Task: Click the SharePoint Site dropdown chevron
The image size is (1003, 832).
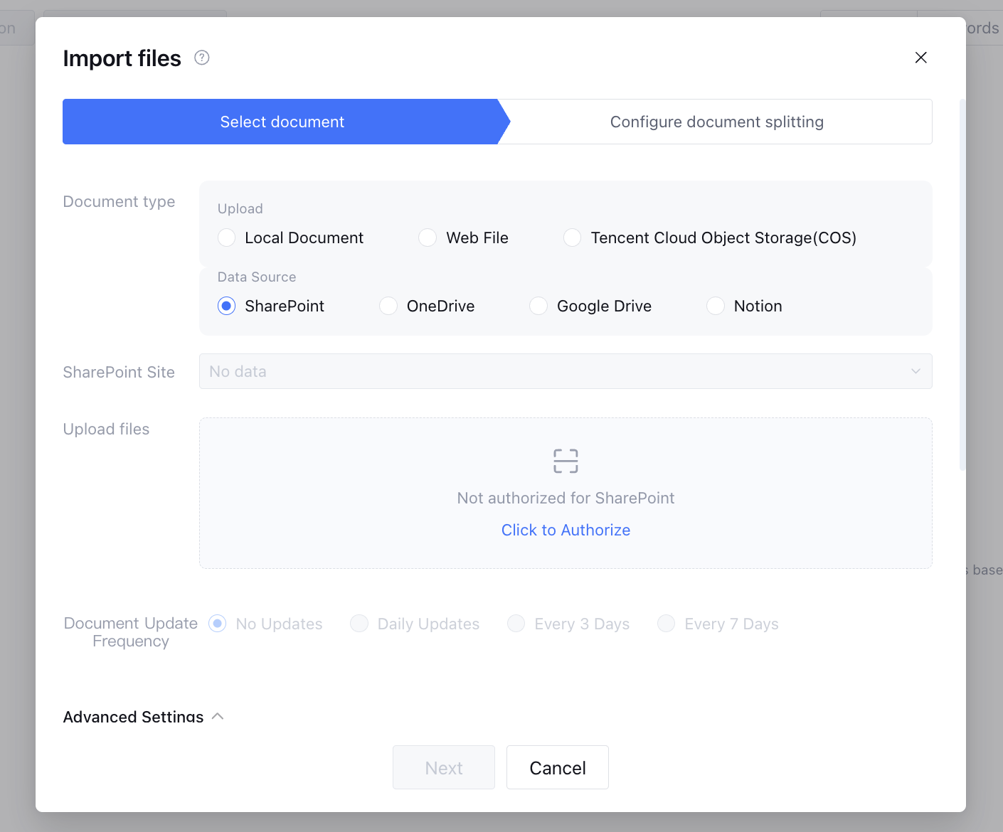Action: (916, 371)
